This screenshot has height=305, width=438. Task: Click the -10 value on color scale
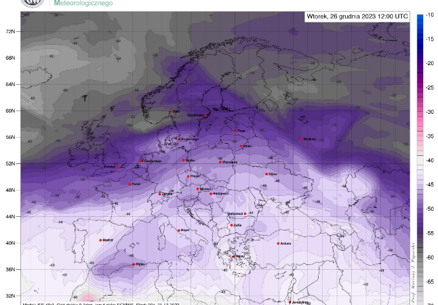tap(430, 15)
